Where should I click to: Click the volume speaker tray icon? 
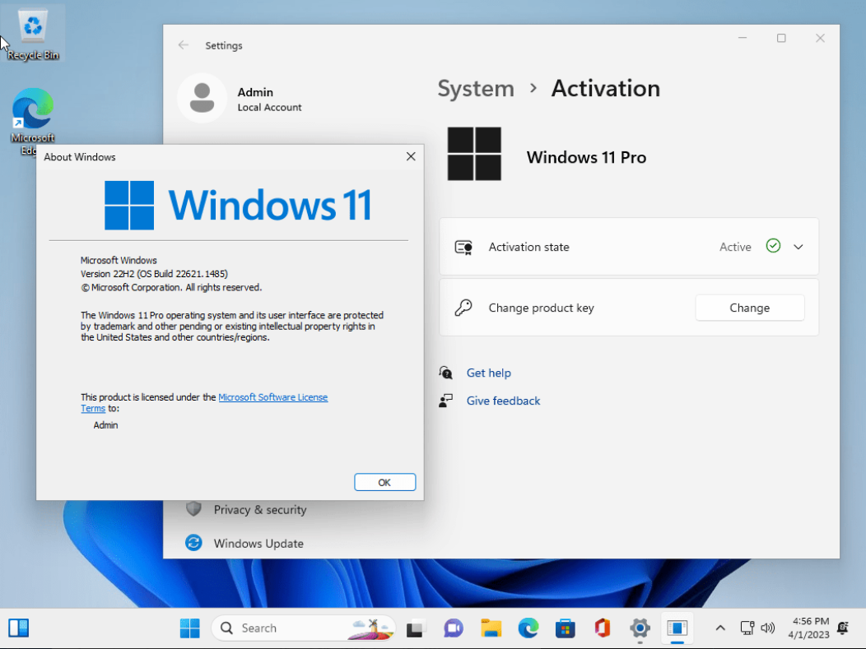coord(768,628)
